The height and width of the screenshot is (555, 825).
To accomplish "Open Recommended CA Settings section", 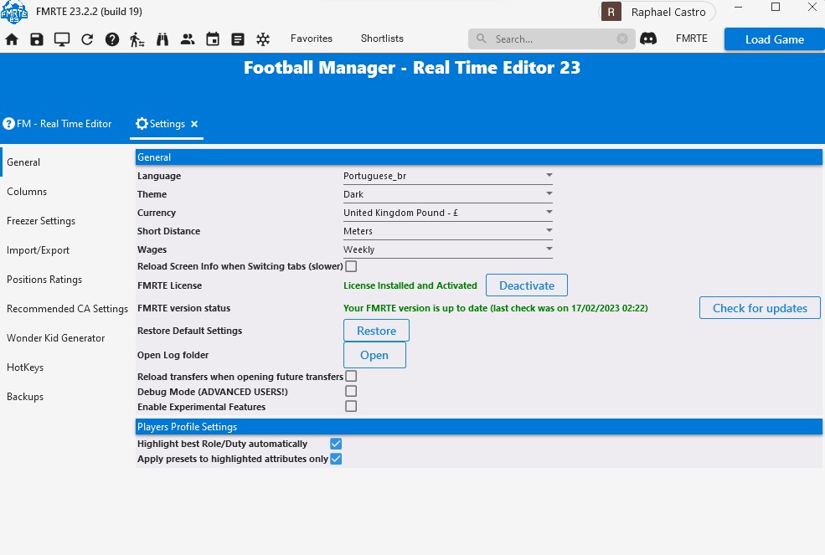I will click(67, 309).
